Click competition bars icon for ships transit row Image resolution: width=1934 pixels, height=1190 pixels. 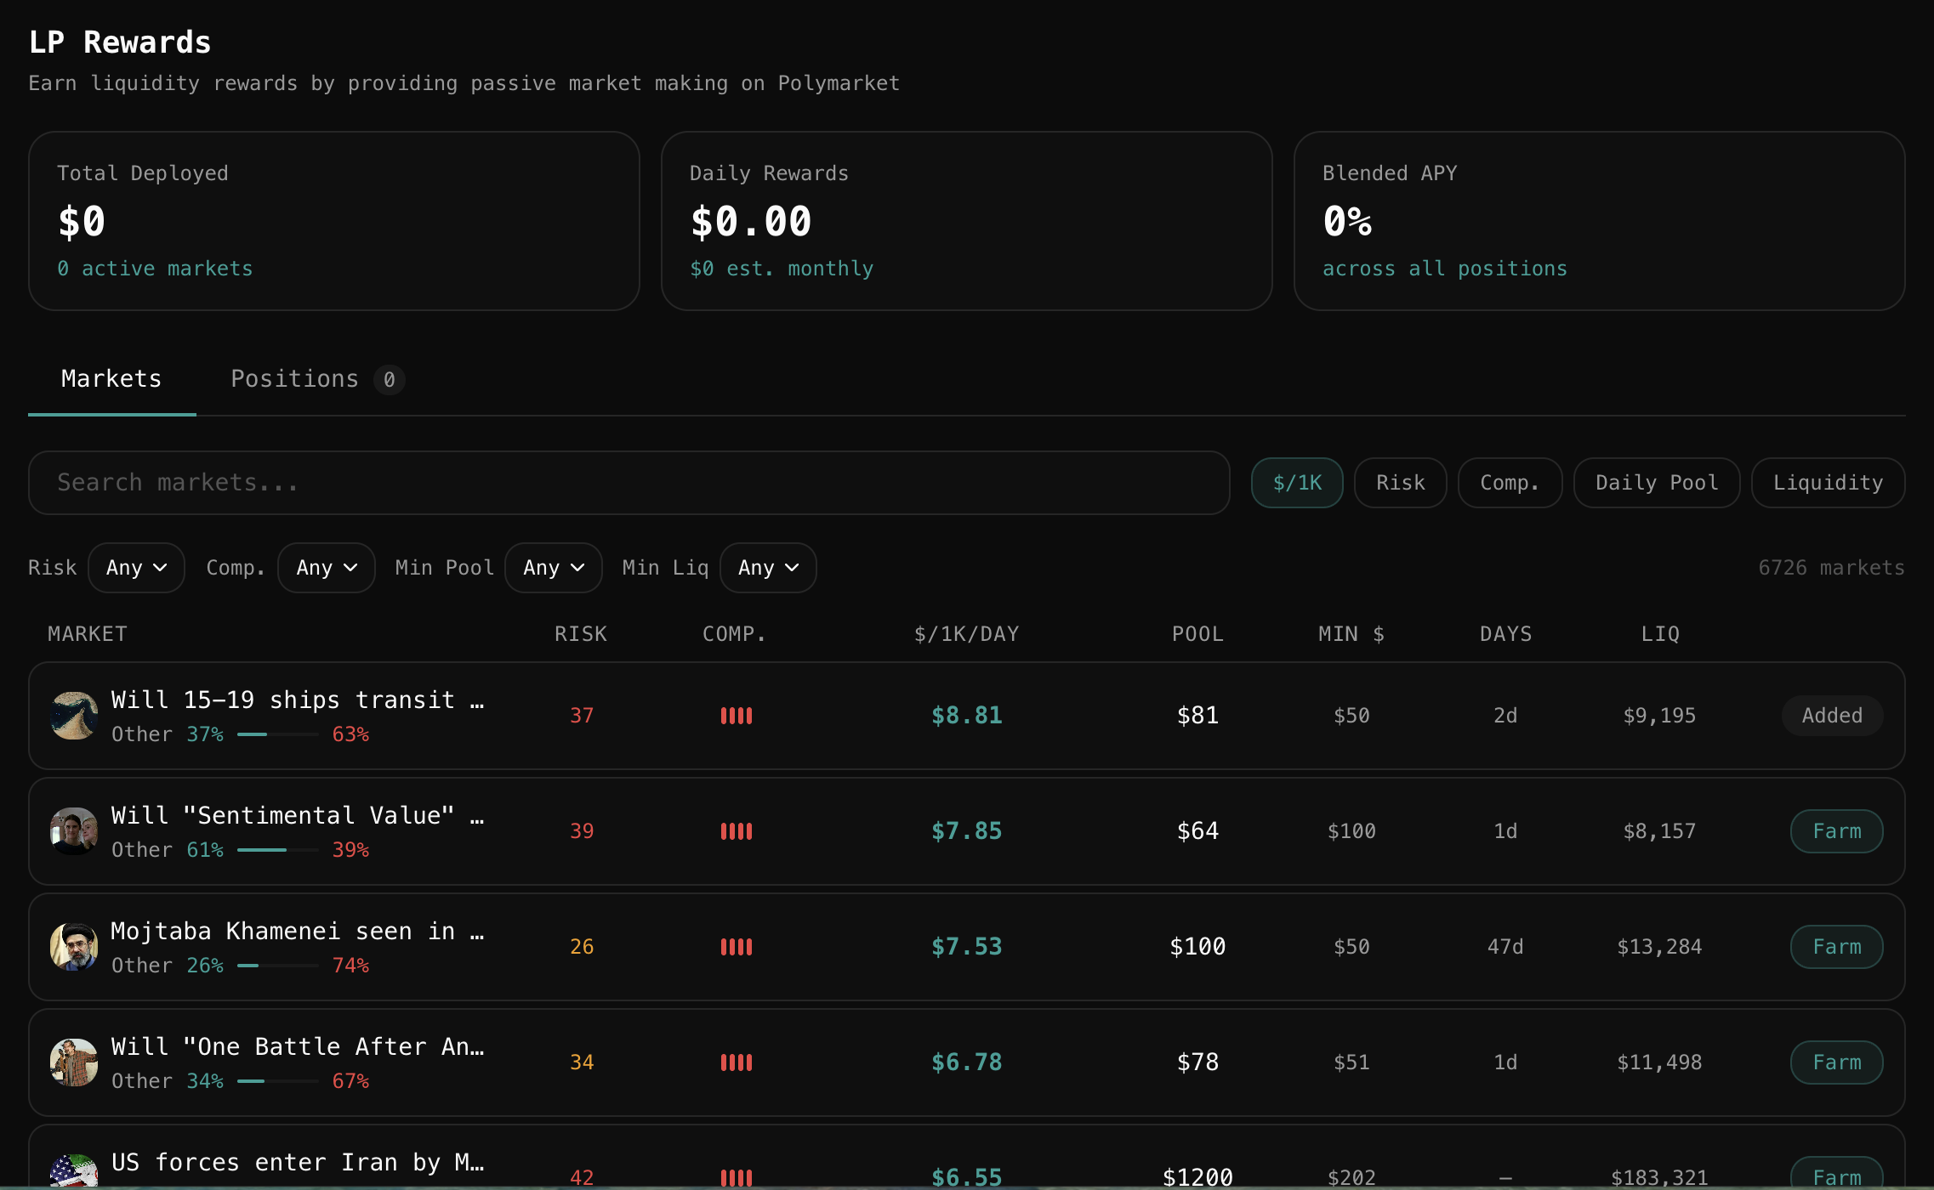pyautogui.click(x=736, y=716)
